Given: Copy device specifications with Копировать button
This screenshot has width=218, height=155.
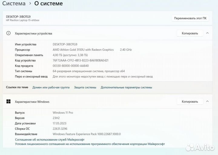Looking at the screenshot, I should pos(190,33).
